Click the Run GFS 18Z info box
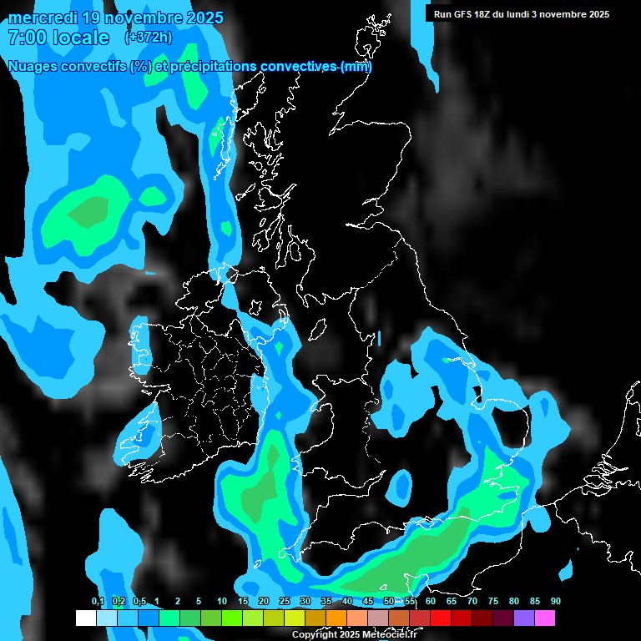This screenshot has width=641, height=641. [x=522, y=14]
